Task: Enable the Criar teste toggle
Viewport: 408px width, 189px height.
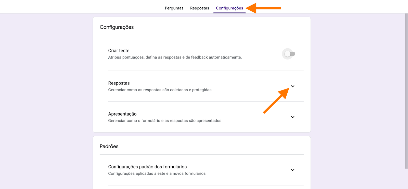Action: click(x=289, y=54)
